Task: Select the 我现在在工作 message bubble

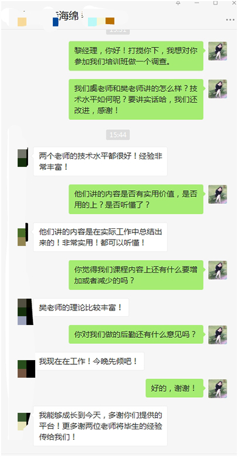Action: 89,361
